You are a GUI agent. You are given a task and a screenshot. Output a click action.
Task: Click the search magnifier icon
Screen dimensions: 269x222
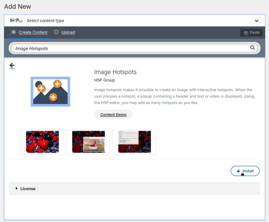(252, 48)
